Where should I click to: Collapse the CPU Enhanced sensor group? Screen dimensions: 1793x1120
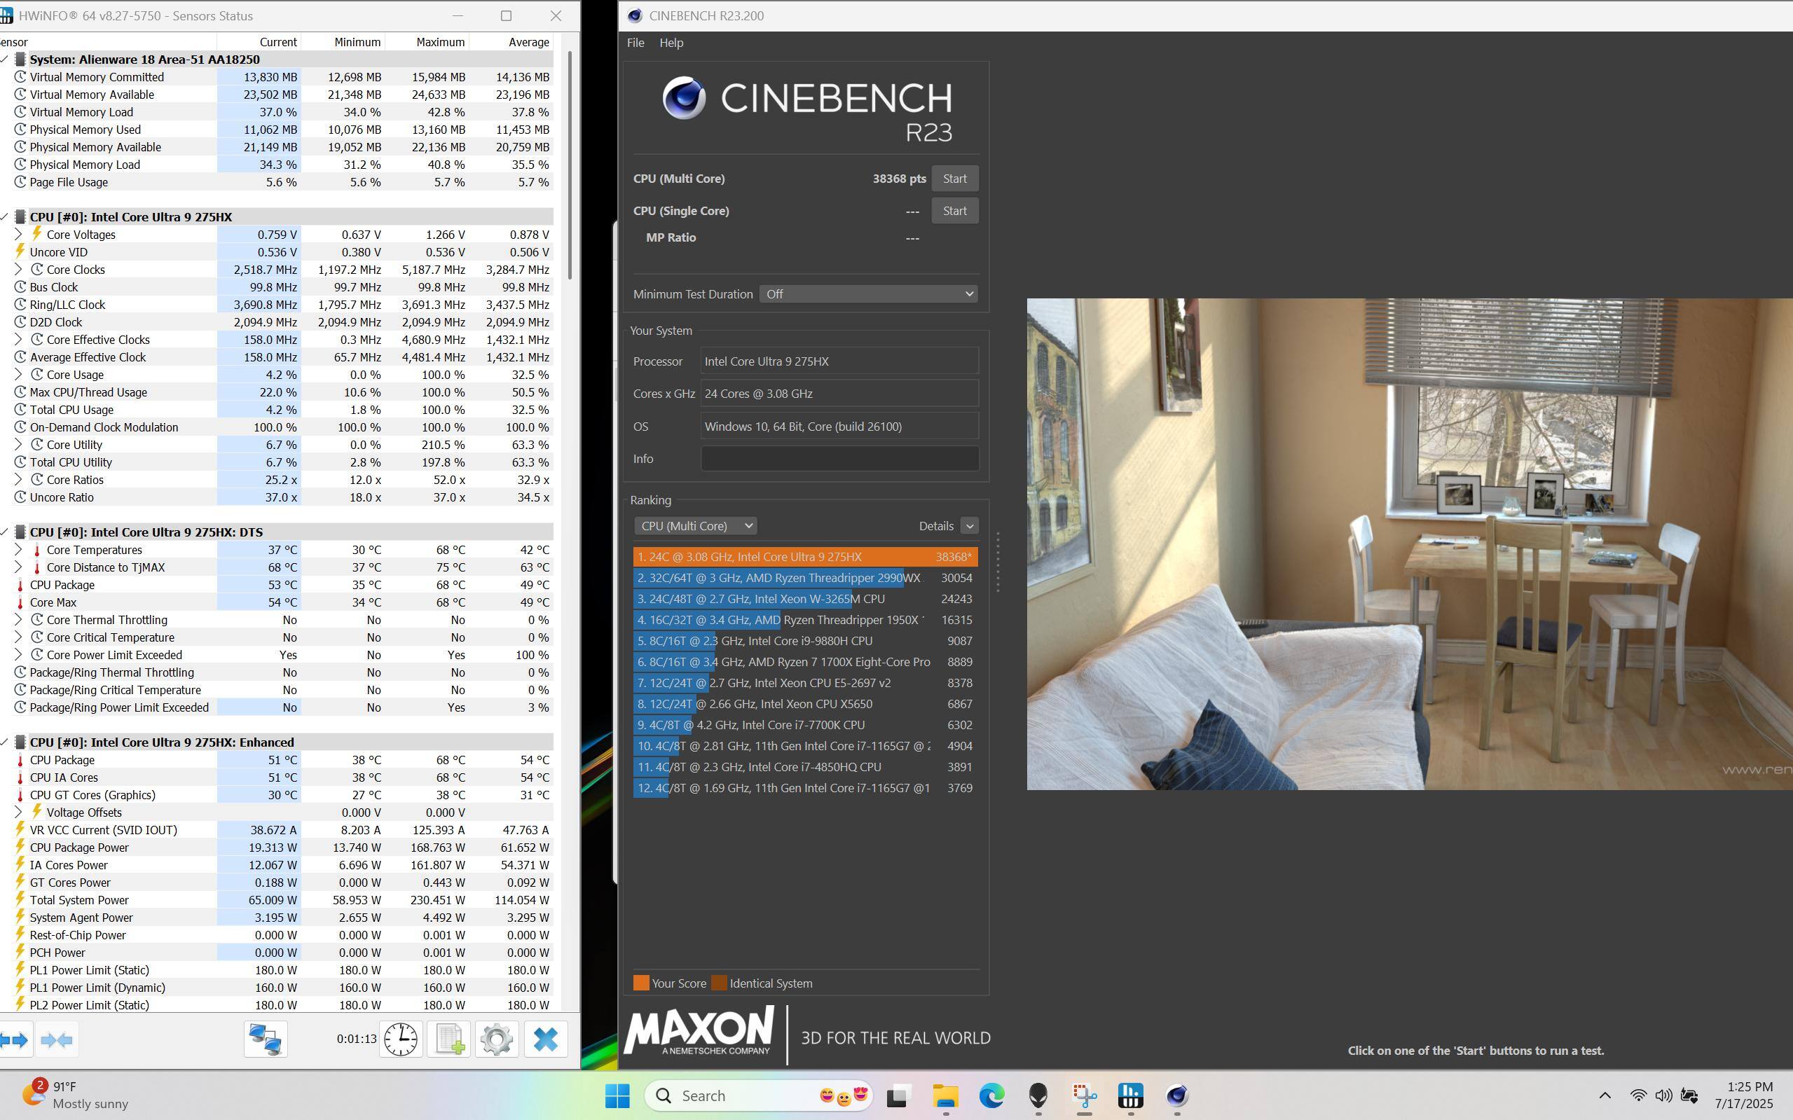4,742
